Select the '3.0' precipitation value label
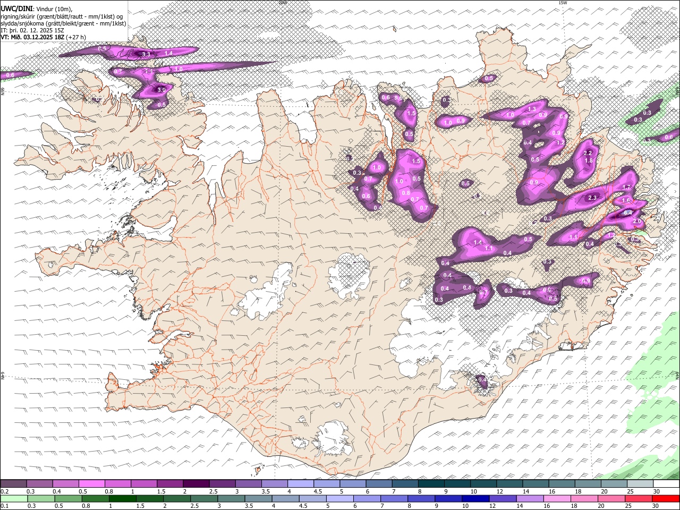 [x=161, y=90]
